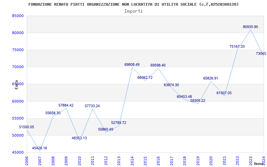Click x-axis year 2017
The image size is (267, 167).
[x=172, y=161]
